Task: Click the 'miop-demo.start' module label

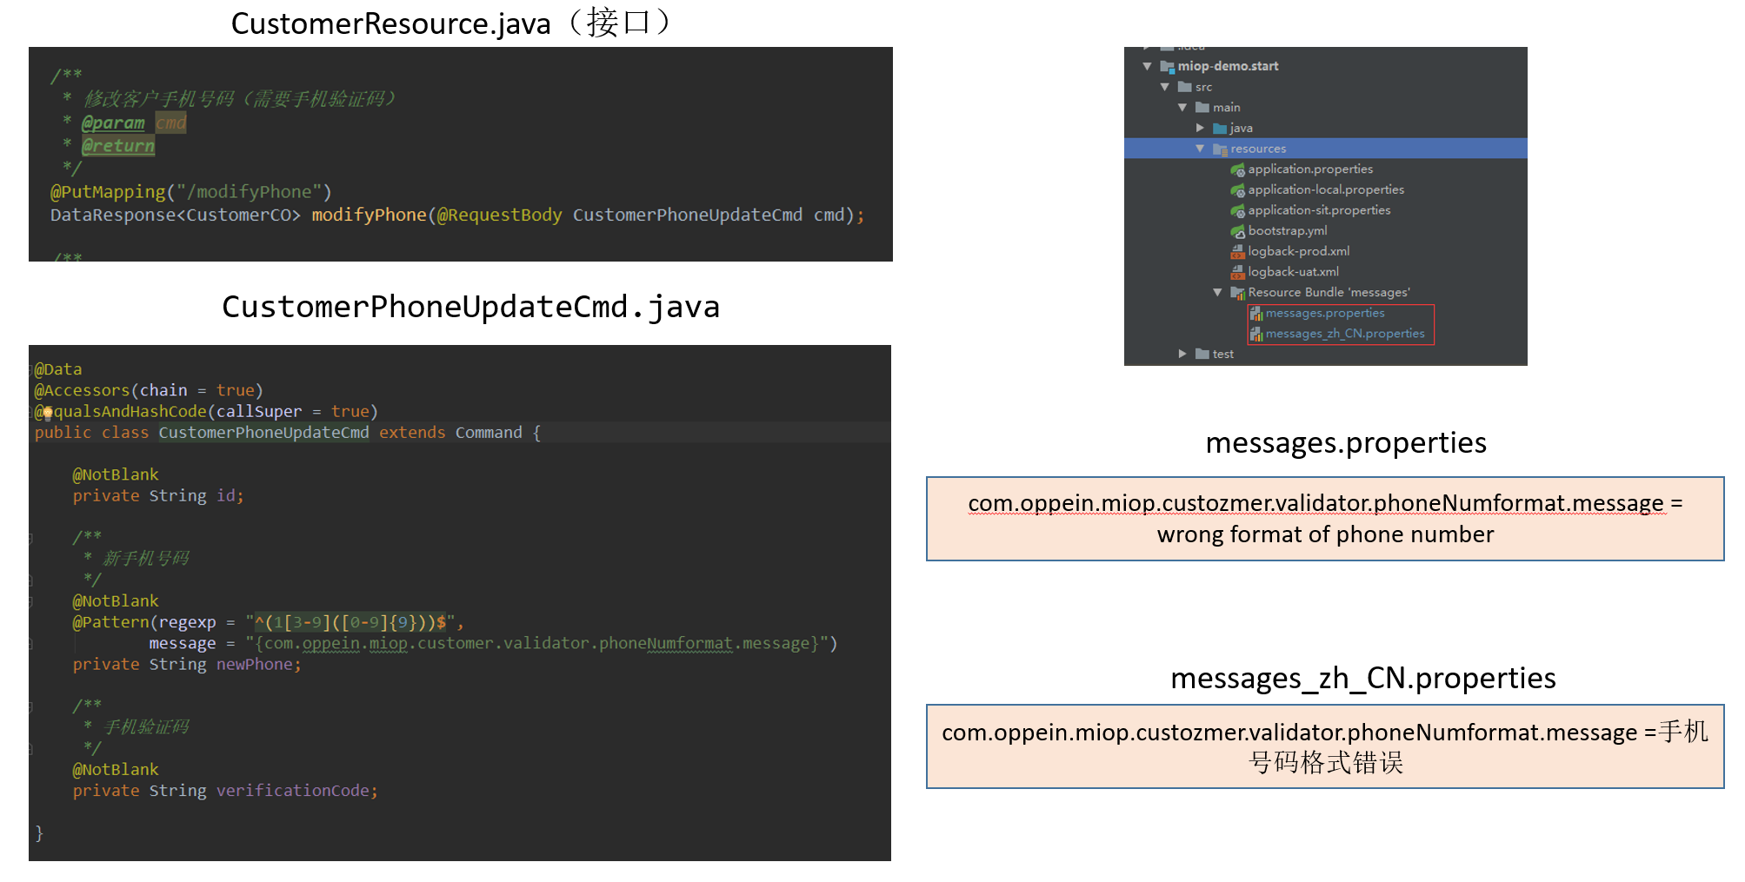Action: (x=1228, y=66)
